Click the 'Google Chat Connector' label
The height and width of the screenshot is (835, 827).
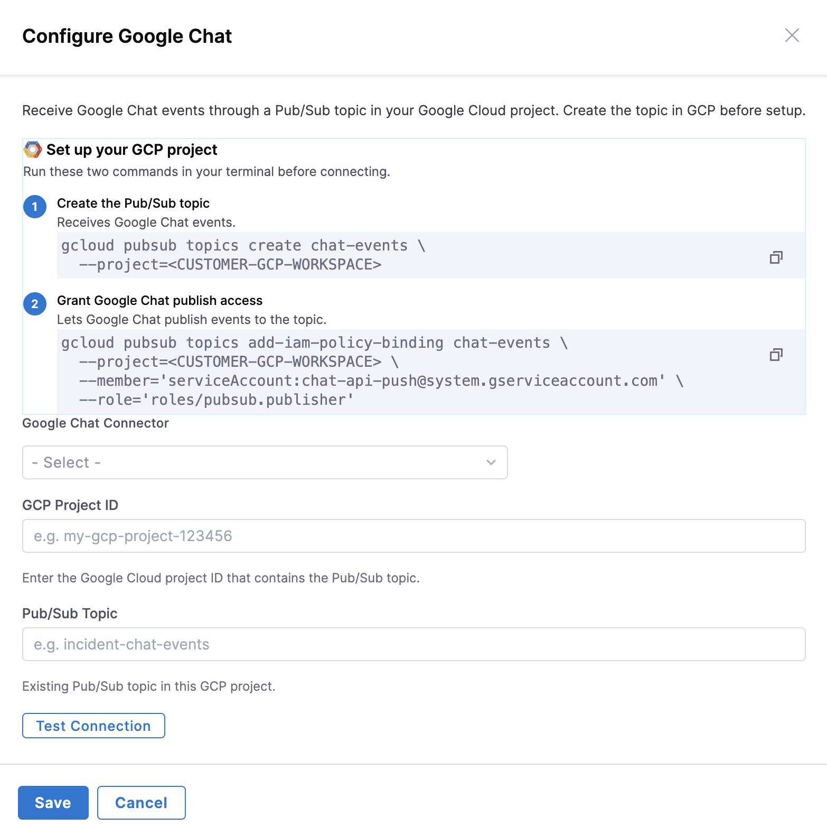click(x=96, y=423)
